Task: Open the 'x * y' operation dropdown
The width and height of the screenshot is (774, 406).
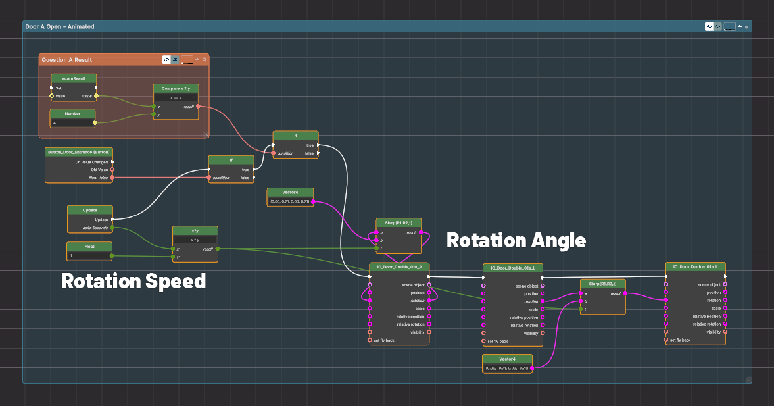Action: pyautogui.click(x=195, y=240)
